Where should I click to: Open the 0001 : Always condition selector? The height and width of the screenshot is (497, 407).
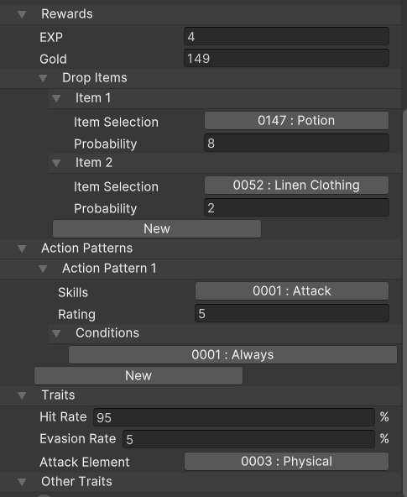coord(232,354)
